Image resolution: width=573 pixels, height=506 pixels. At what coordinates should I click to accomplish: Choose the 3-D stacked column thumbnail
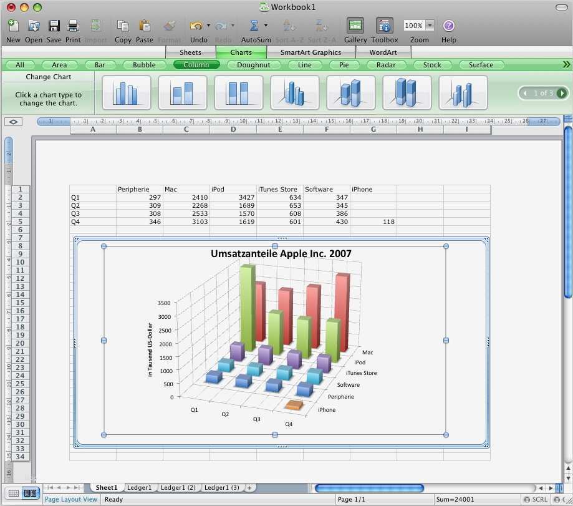351,93
